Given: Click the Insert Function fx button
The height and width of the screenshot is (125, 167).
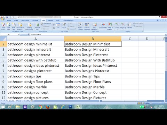Looking at the screenshot, I should [x=28, y=34].
